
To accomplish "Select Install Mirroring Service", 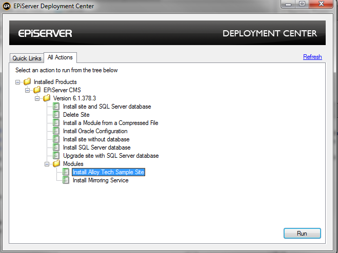I will point(101,180).
